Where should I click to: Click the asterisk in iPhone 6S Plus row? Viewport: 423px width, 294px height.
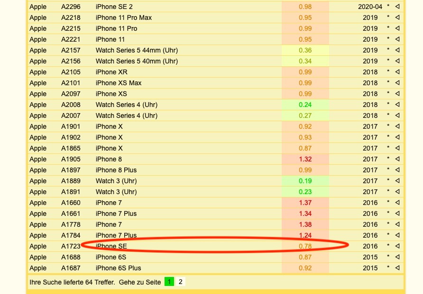(388, 267)
